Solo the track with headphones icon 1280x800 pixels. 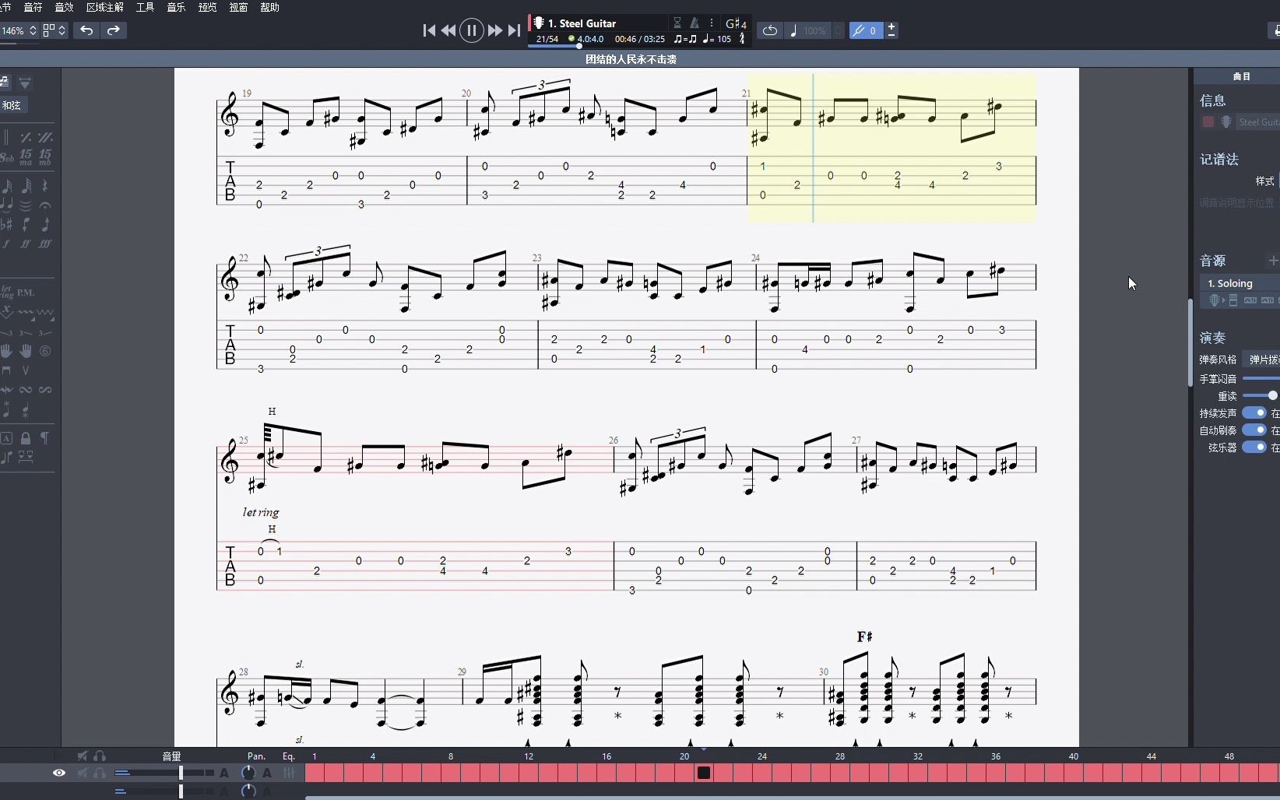[100, 773]
